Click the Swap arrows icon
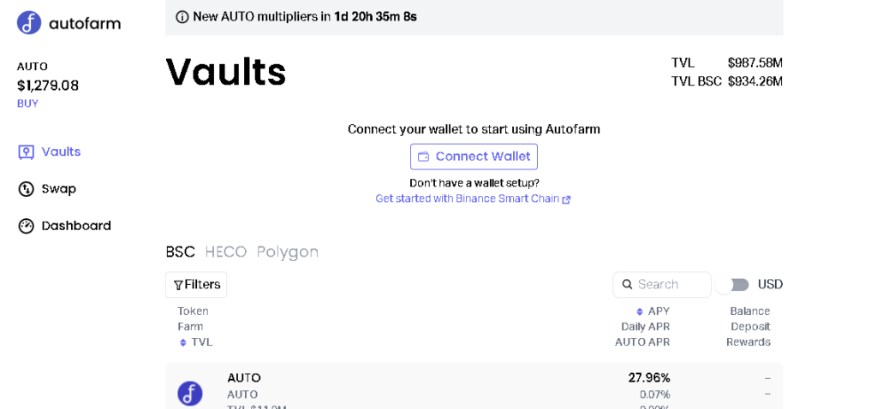Viewport: 877px width, 409px height. pos(26,189)
